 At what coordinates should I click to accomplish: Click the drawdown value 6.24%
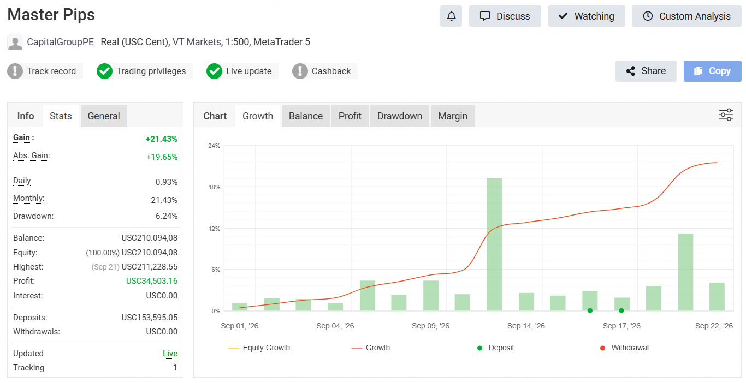[x=167, y=216]
